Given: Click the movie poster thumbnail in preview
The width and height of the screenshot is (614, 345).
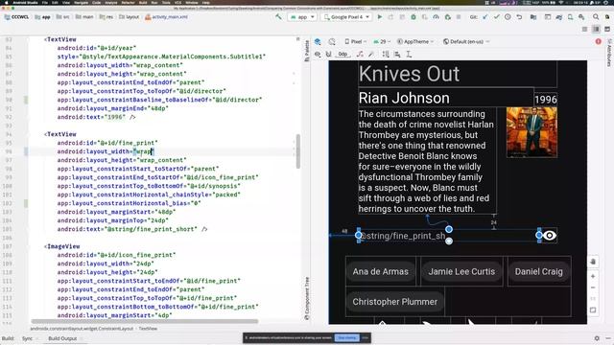Looking at the screenshot, I should (531, 132).
